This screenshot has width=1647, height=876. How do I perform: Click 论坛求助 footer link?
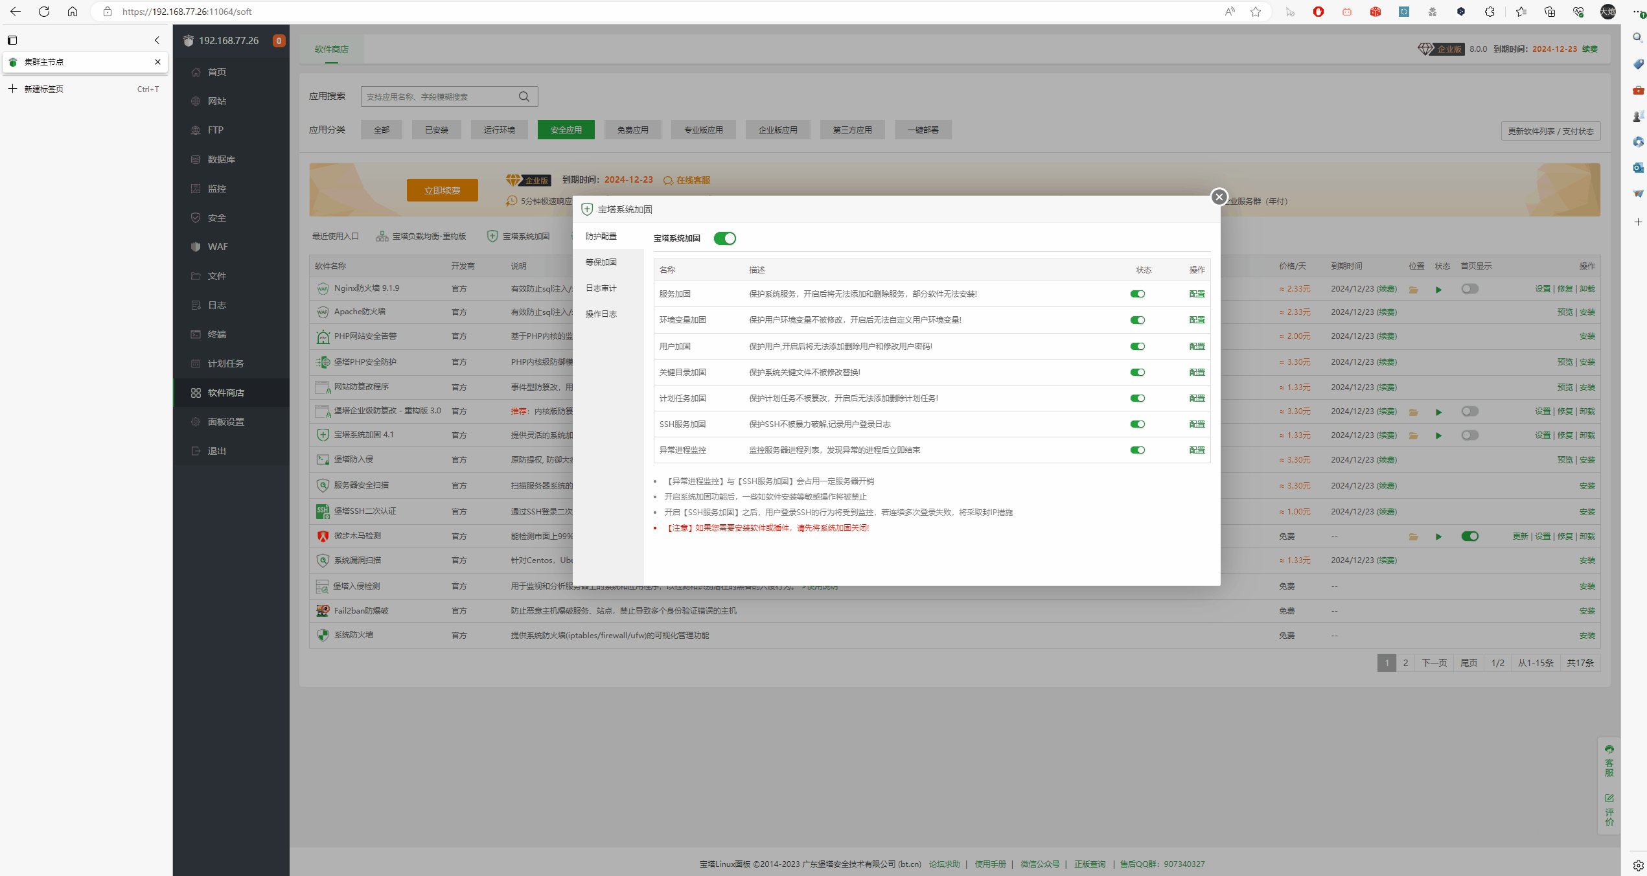coord(944,864)
